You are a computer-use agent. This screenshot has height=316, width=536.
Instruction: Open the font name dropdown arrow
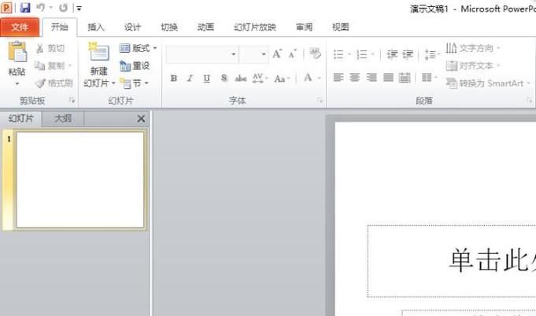point(234,54)
